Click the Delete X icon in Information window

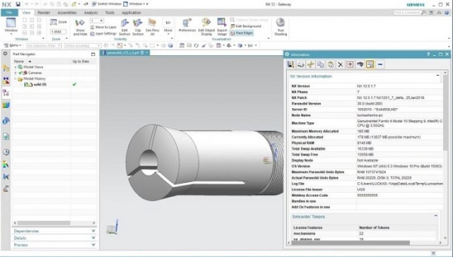click(340, 64)
